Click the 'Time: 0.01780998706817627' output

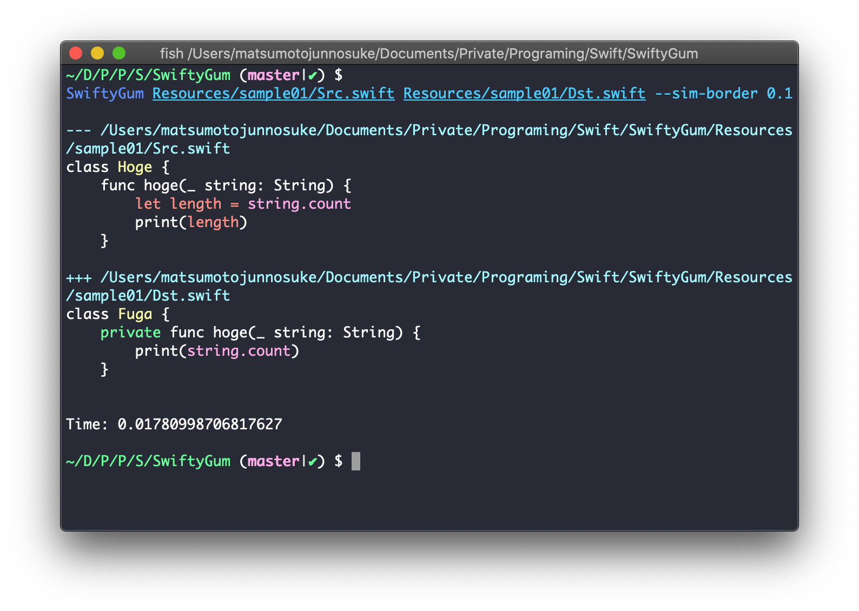coord(174,424)
